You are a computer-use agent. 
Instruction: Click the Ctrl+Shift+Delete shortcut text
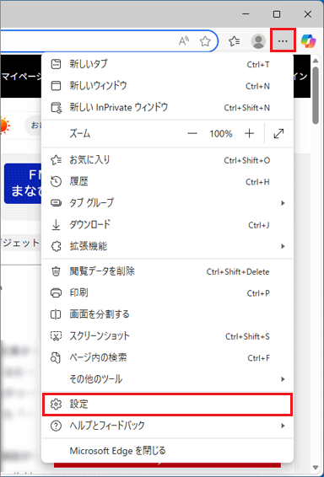(238, 271)
